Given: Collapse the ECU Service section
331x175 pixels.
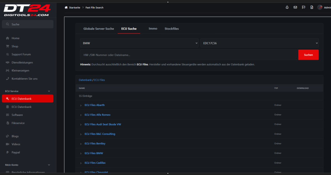Looking at the screenshot, I should [49, 91].
